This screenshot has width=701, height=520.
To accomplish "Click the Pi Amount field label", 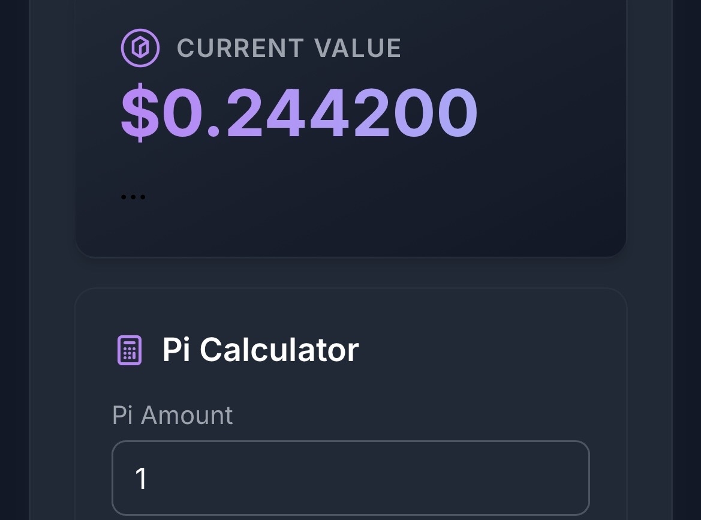I will [173, 415].
